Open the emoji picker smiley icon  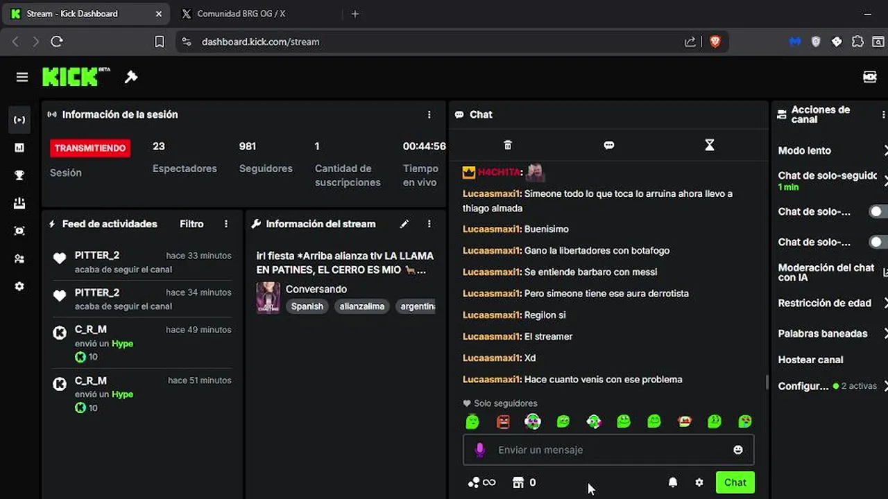pos(738,450)
